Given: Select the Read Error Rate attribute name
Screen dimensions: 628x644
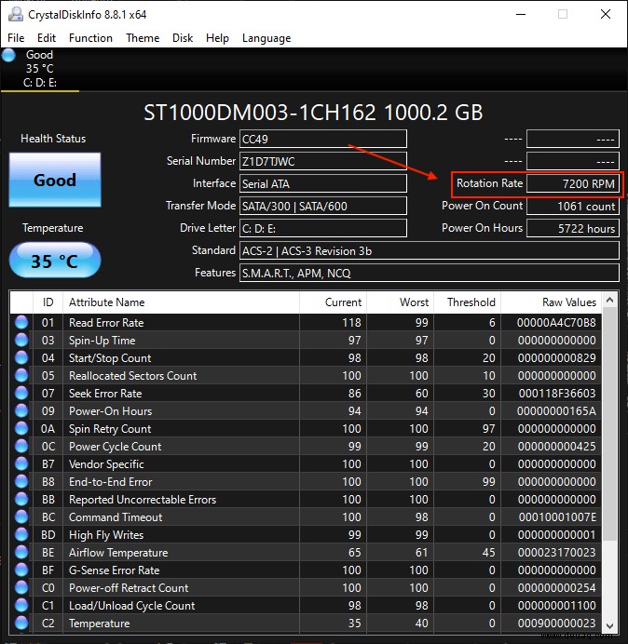Looking at the screenshot, I should coord(106,323).
